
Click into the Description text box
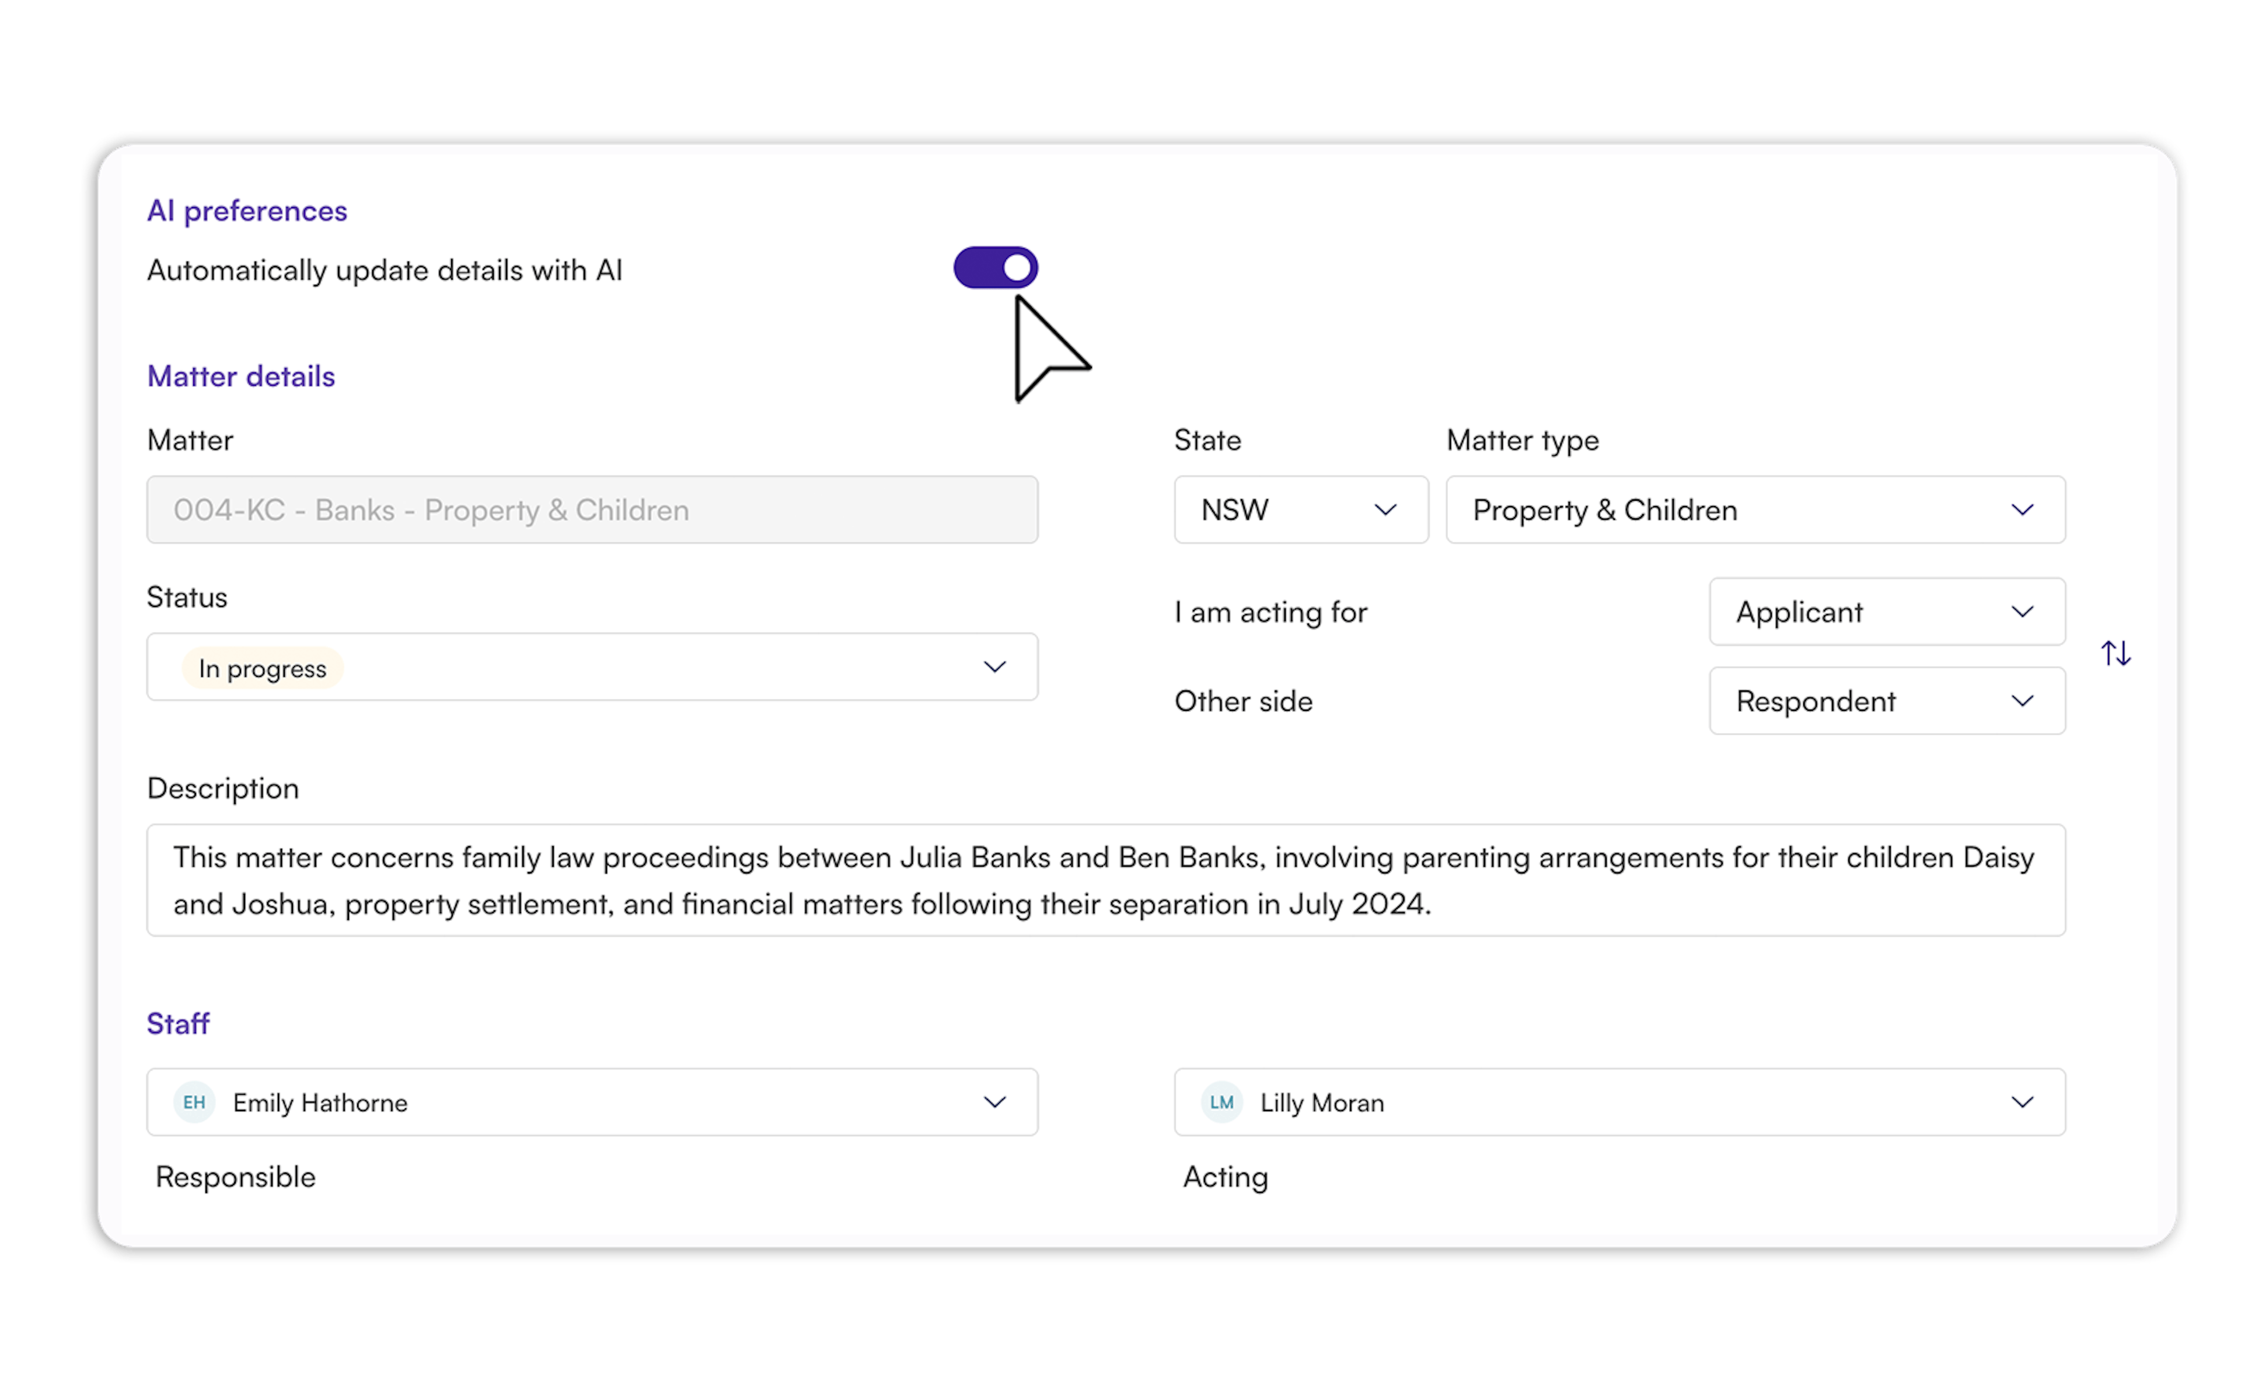pos(1105,880)
